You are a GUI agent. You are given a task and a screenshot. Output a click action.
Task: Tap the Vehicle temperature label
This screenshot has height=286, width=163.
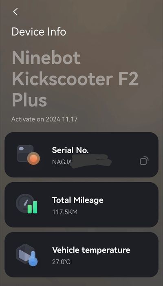tap(91, 250)
